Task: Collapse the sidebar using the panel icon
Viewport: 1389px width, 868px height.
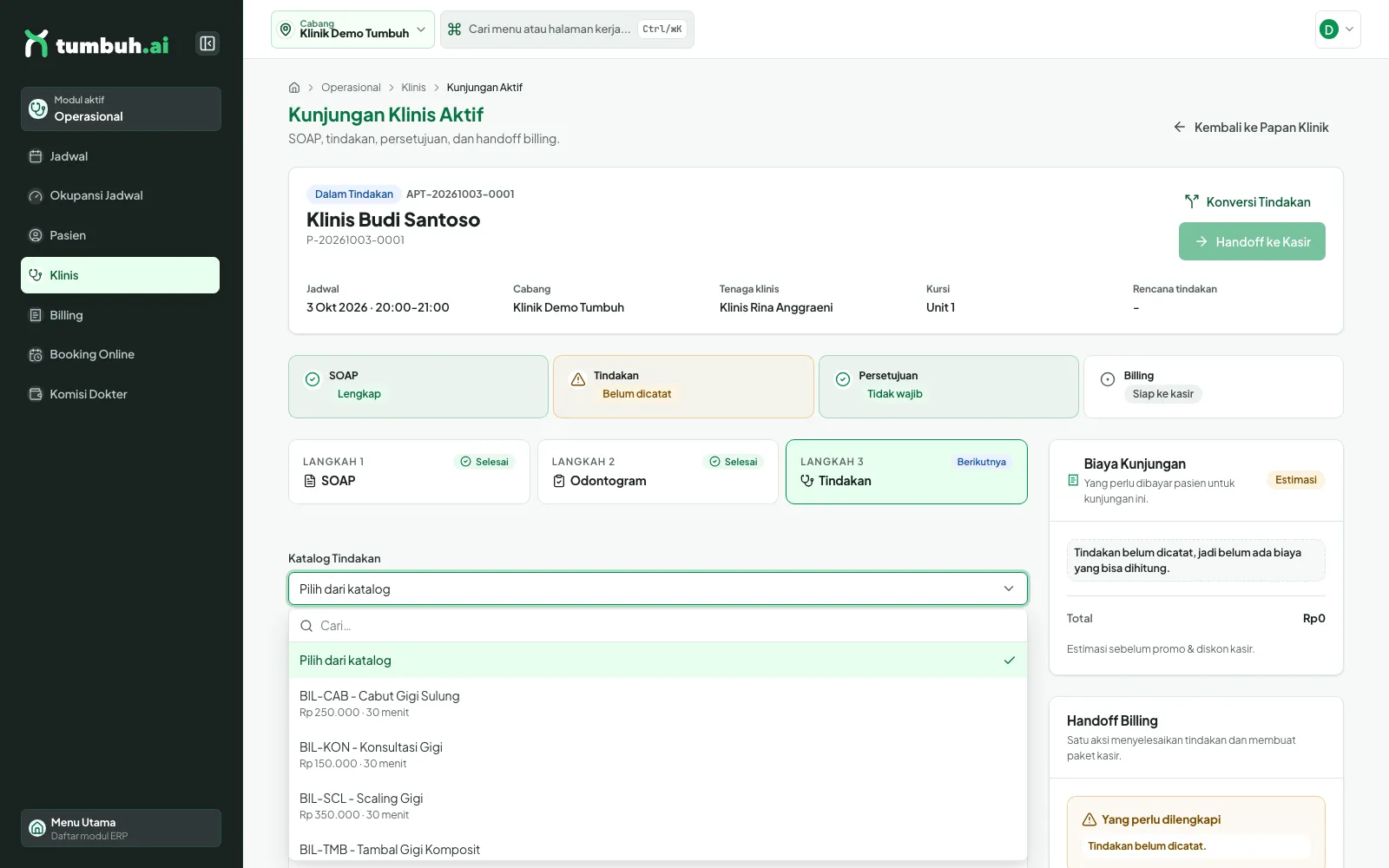Action: coord(207,43)
